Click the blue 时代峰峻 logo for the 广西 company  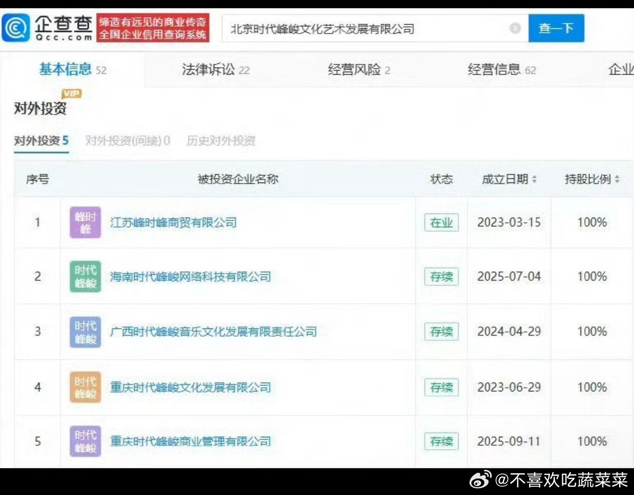click(x=85, y=332)
